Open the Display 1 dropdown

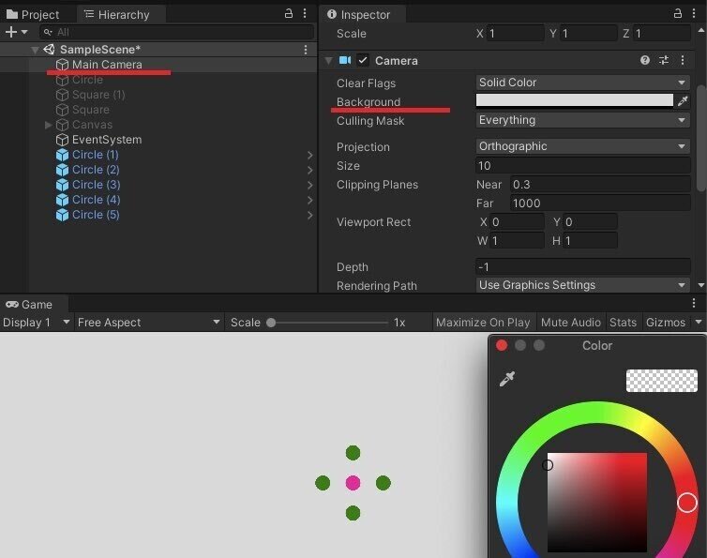point(36,323)
